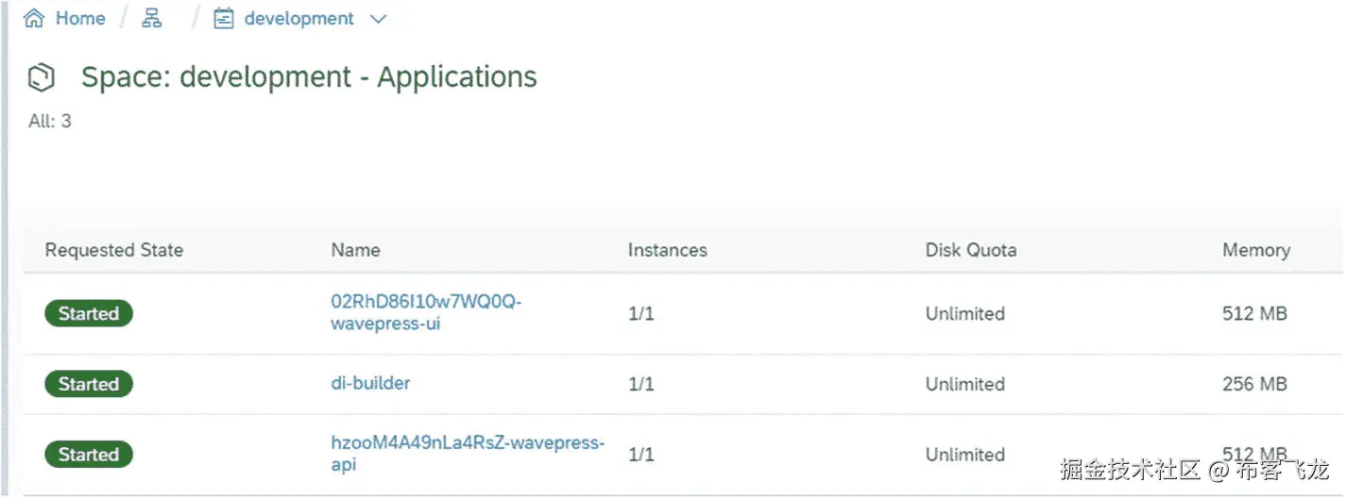Click the Name column header
The image size is (1346, 499).
pyautogui.click(x=355, y=250)
